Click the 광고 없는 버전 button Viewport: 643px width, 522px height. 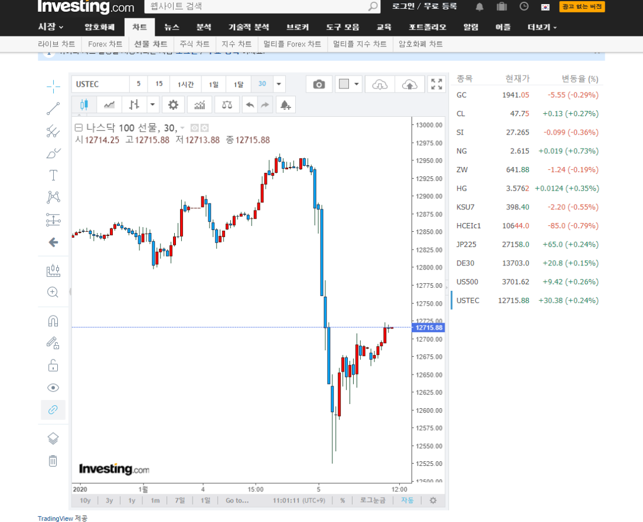point(582,6)
